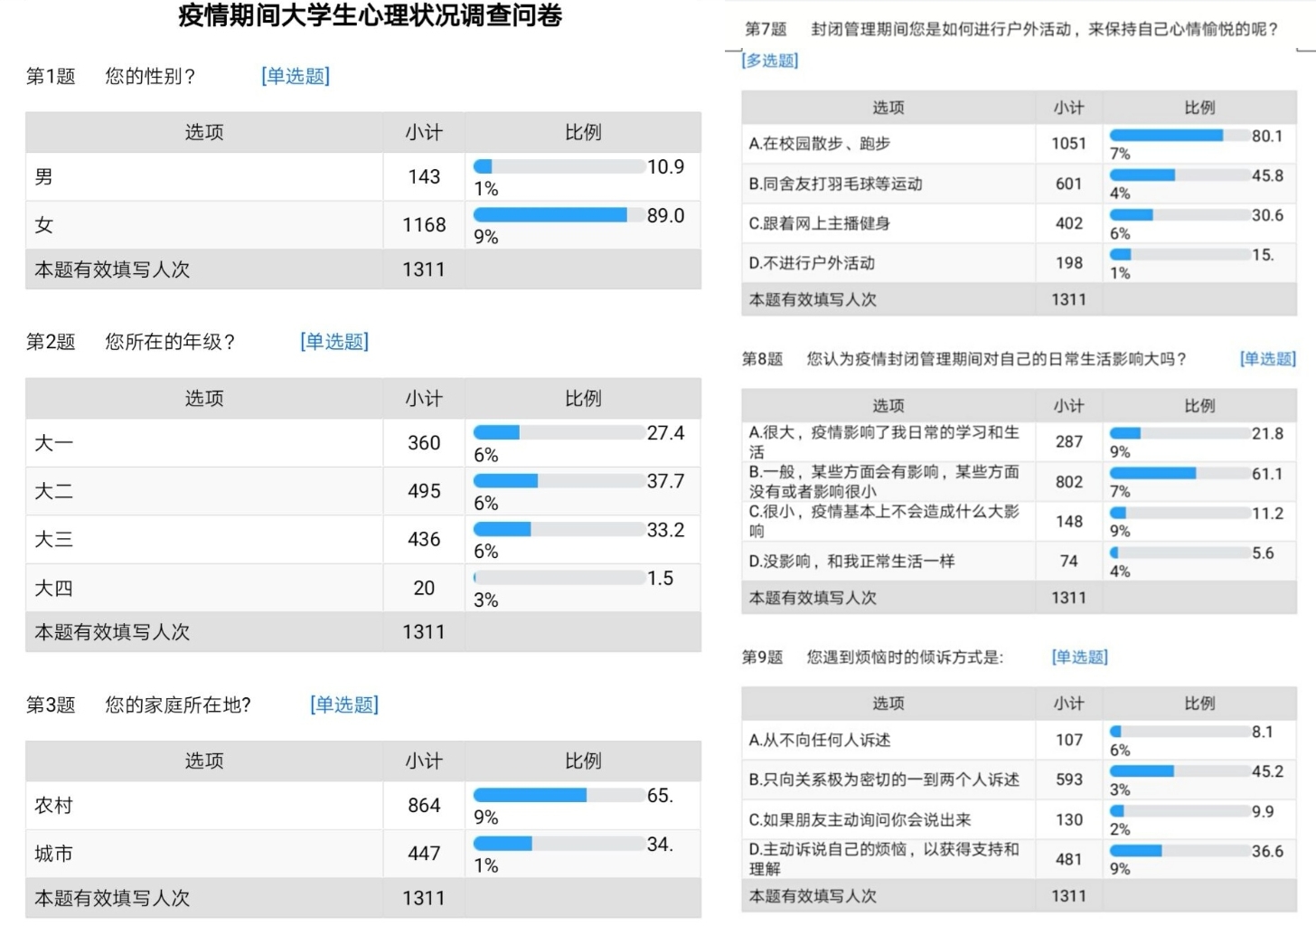Click the 小计 count 1168 for 女
Image resolution: width=1316 pixels, height=926 pixels.
tap(424, 225)
